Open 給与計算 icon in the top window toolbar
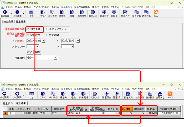This screenshot has height=127, width=184. click(137, 13)
